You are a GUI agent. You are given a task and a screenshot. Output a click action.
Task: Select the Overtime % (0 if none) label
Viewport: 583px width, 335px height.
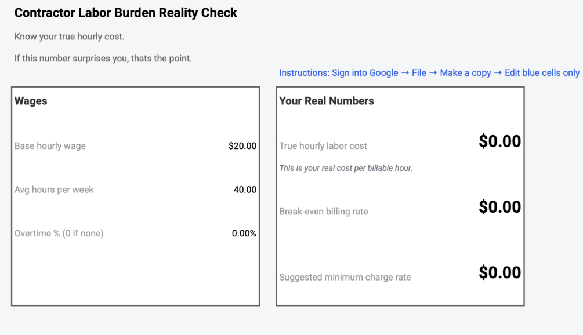tap(59, 234)
